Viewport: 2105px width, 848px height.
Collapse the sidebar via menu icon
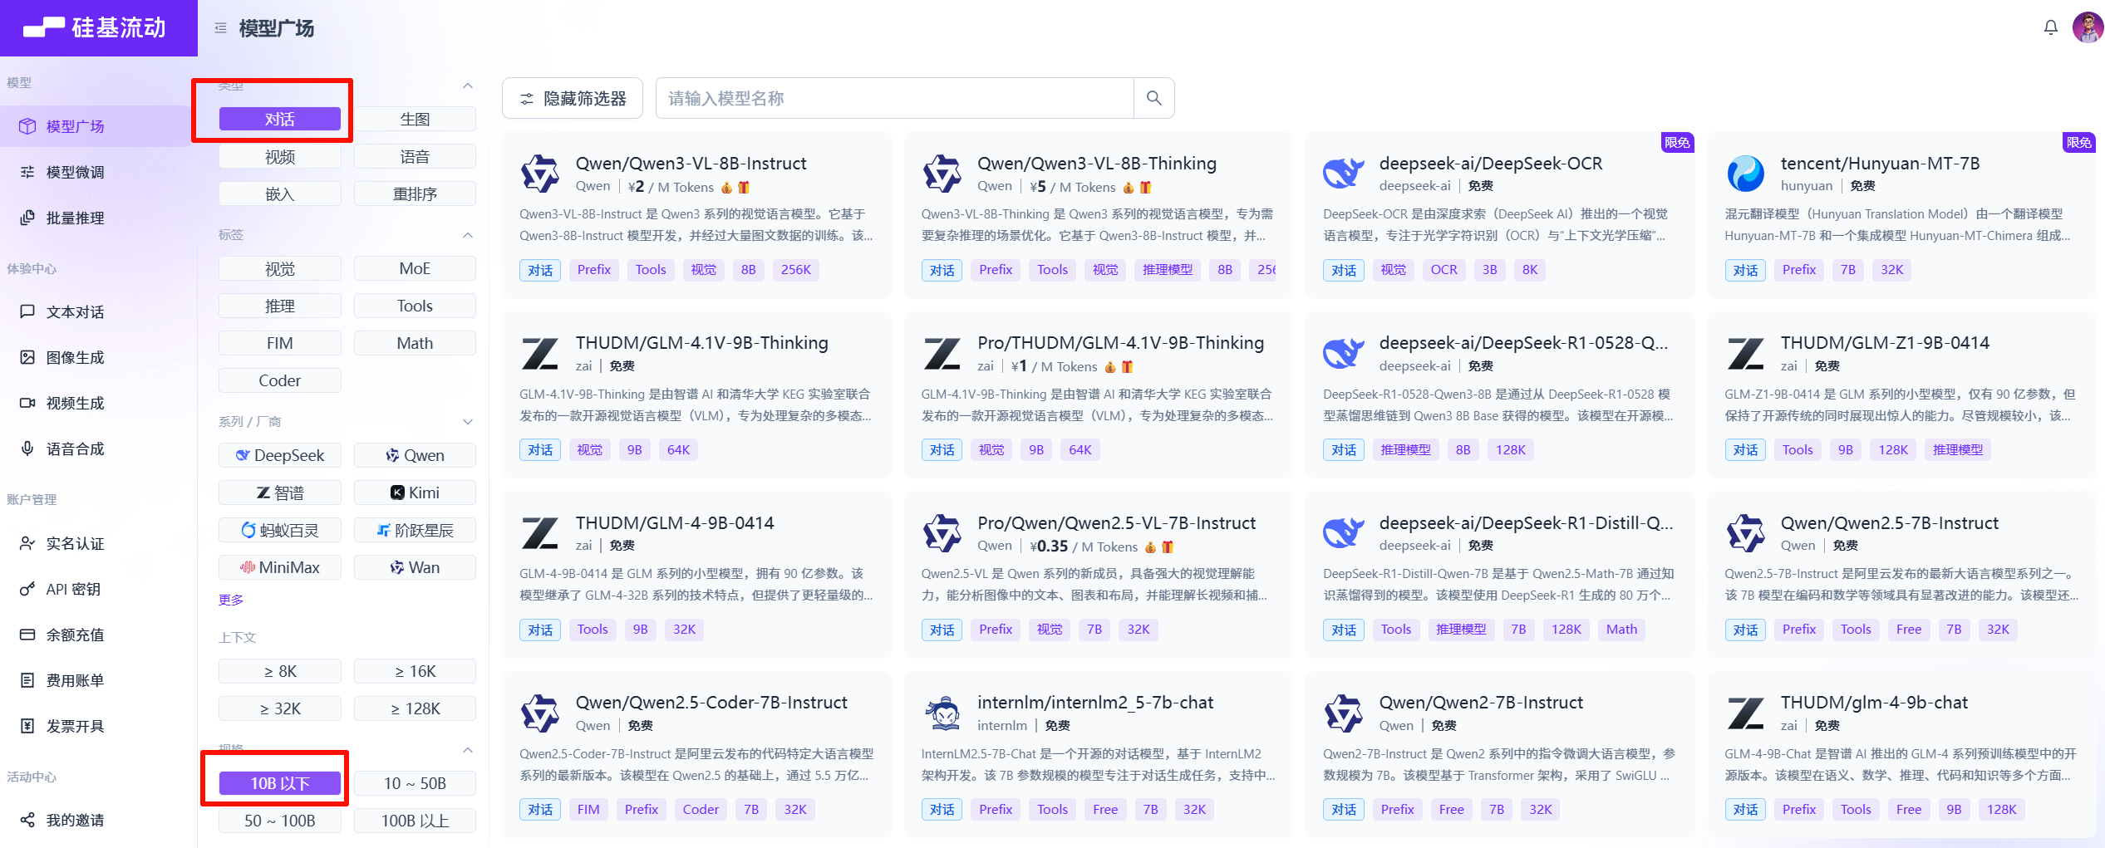(220, 28)
